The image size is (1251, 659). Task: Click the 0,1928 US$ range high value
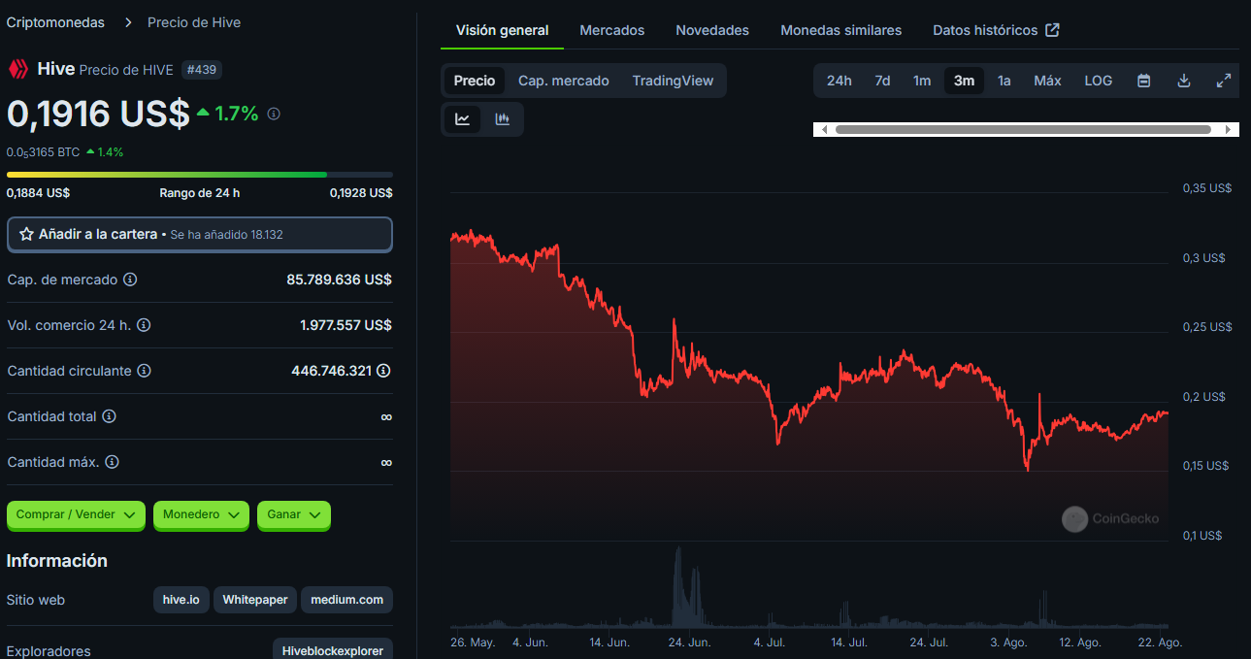[x=361, y=193]
